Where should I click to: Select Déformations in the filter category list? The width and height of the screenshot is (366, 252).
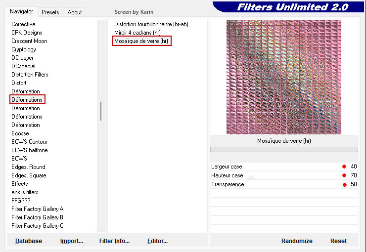pyautogui.click(x=27, y=100)
